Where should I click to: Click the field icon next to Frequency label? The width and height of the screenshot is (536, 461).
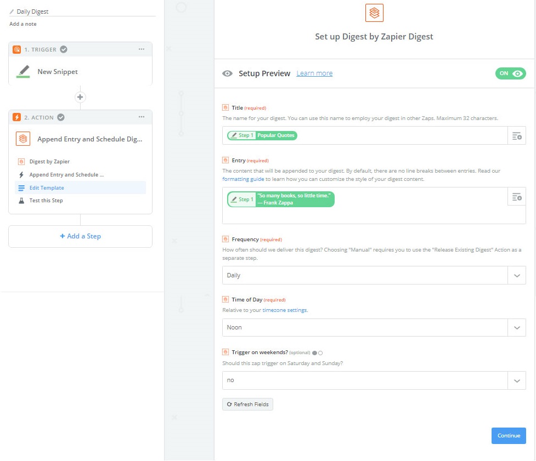[225, 239]
